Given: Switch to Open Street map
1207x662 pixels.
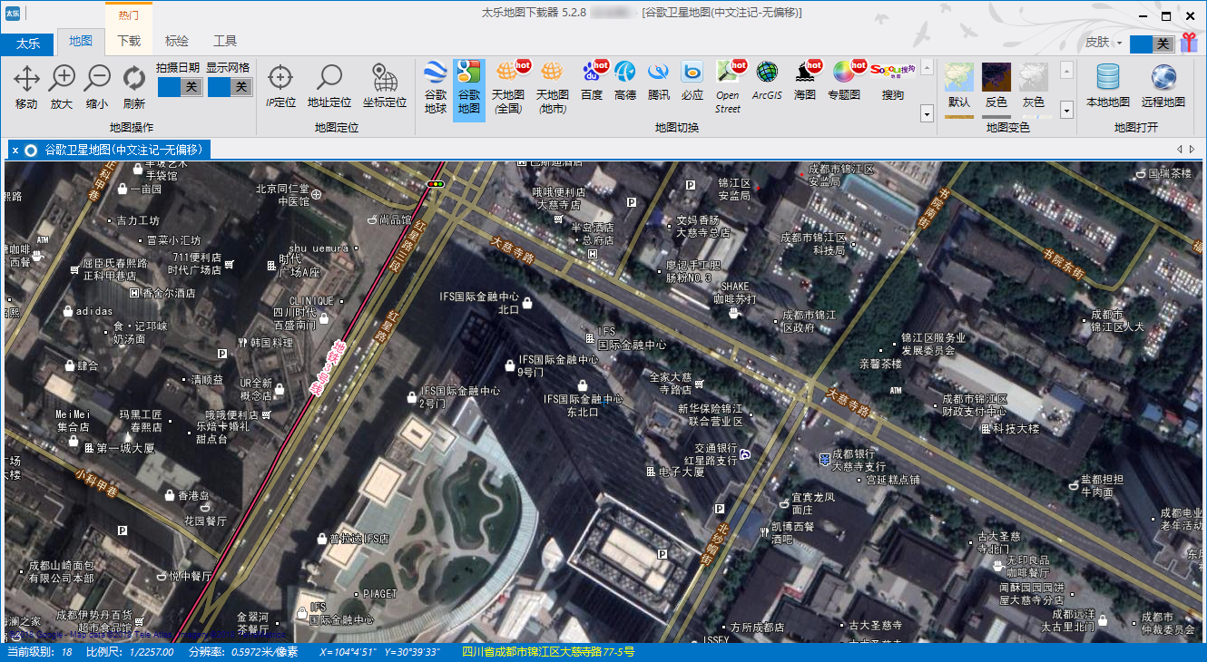Looking at the screenshot, I should [x=728, y=88].
